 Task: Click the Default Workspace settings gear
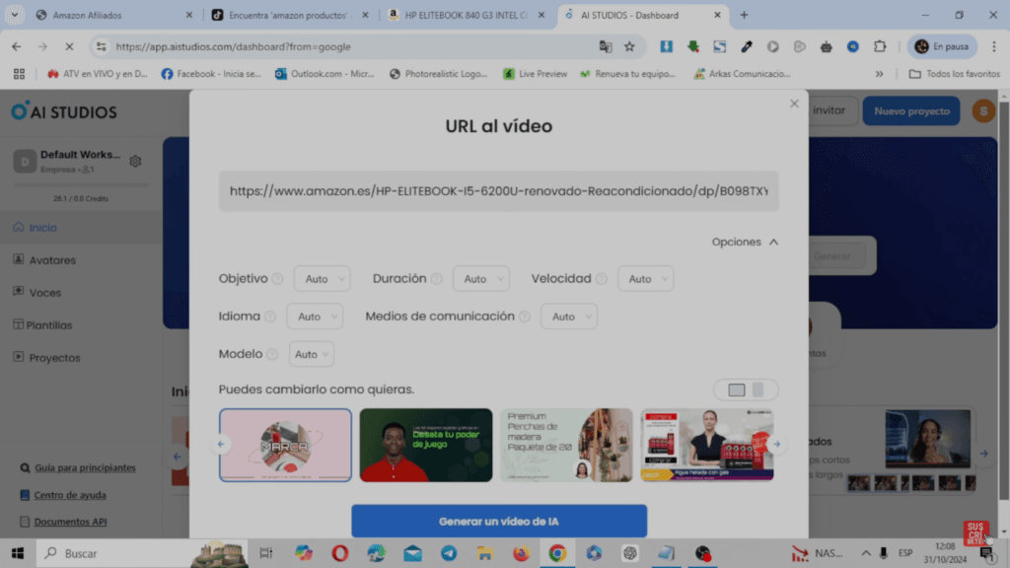pyautogui.click(x=135, y=161)
